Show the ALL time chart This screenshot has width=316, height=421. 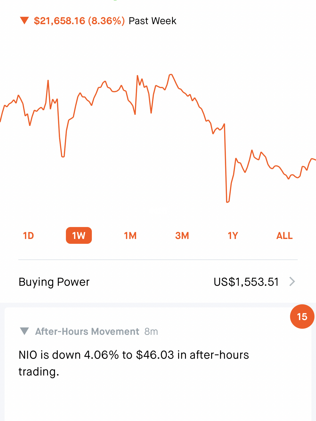click(x=284, y=236)
